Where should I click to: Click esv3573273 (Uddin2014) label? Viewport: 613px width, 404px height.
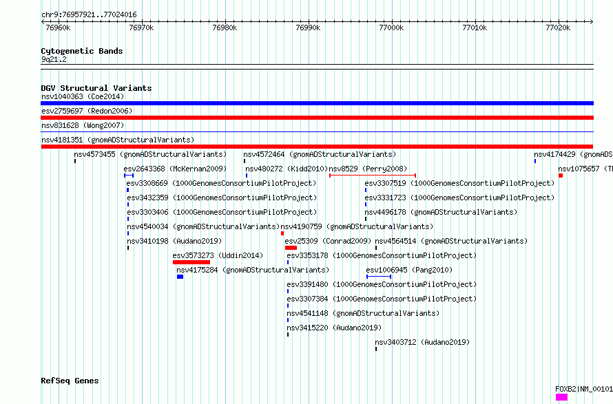[218, 255]
